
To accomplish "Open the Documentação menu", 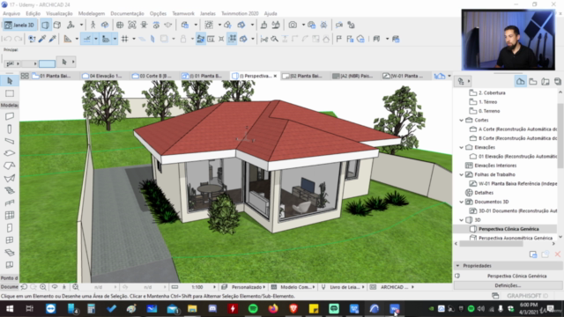I will point(127,13).
